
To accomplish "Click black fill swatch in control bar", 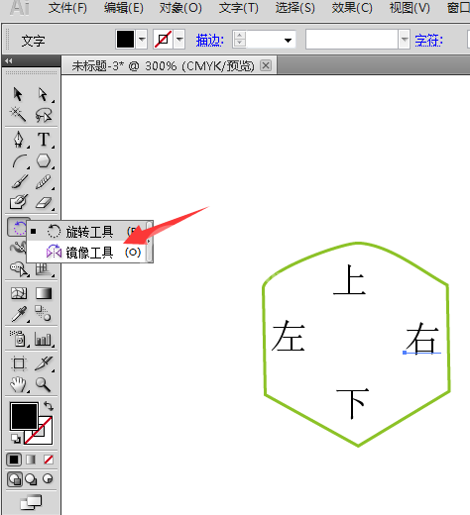I will coord(125,40).
